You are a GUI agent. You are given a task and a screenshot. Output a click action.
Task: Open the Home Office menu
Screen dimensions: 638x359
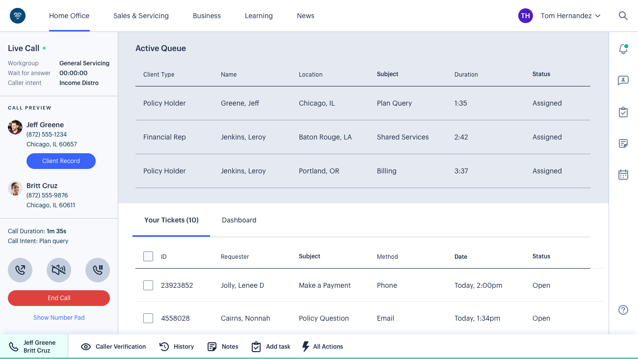69,16
